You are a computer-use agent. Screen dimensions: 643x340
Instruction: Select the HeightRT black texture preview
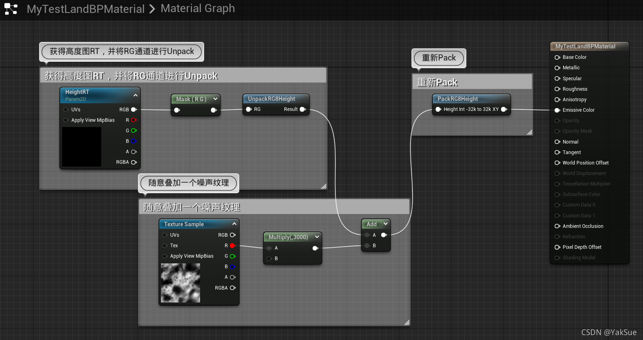pos(81,147)
